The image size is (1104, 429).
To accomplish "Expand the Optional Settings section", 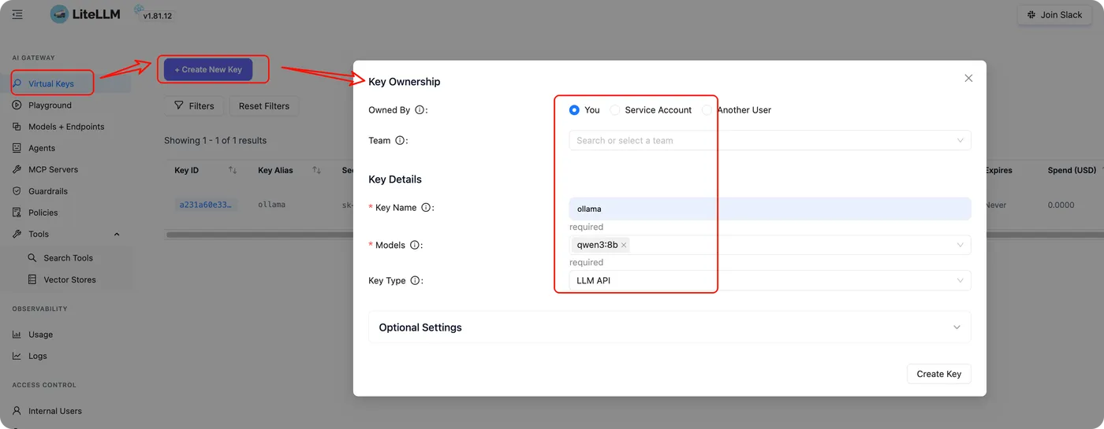I will pyautogui.click(x=669, y=327).
